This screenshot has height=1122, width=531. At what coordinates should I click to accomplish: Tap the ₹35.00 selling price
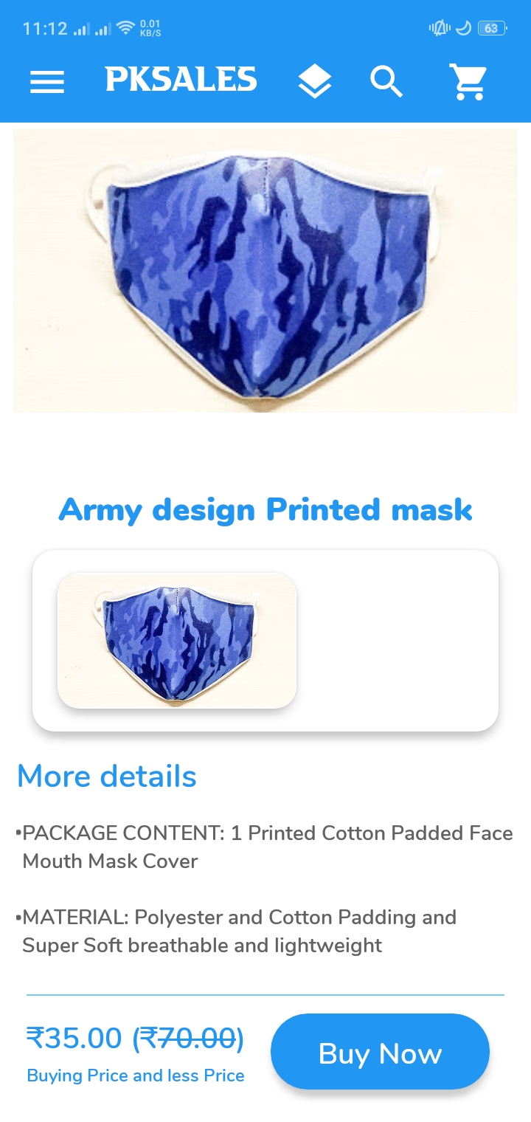(x=74, y=1038)
